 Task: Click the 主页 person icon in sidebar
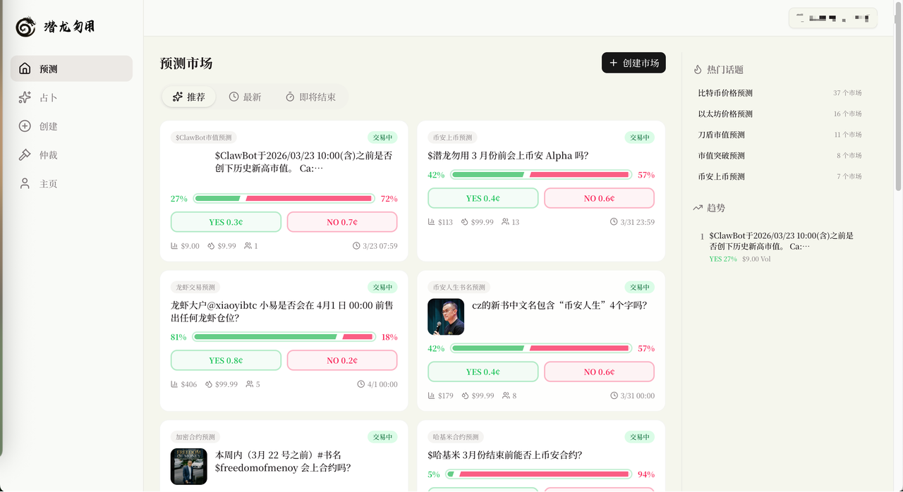pos(25,183)
